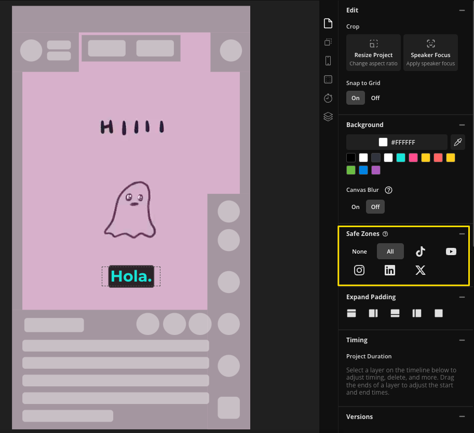Open the phone preview sidebar icon

tap(328, 61)
